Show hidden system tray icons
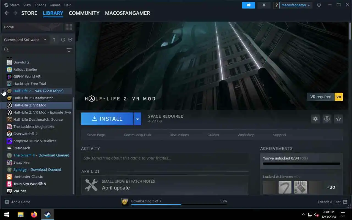This screenshot has width=352, height=220. click(x=303, y=215)
